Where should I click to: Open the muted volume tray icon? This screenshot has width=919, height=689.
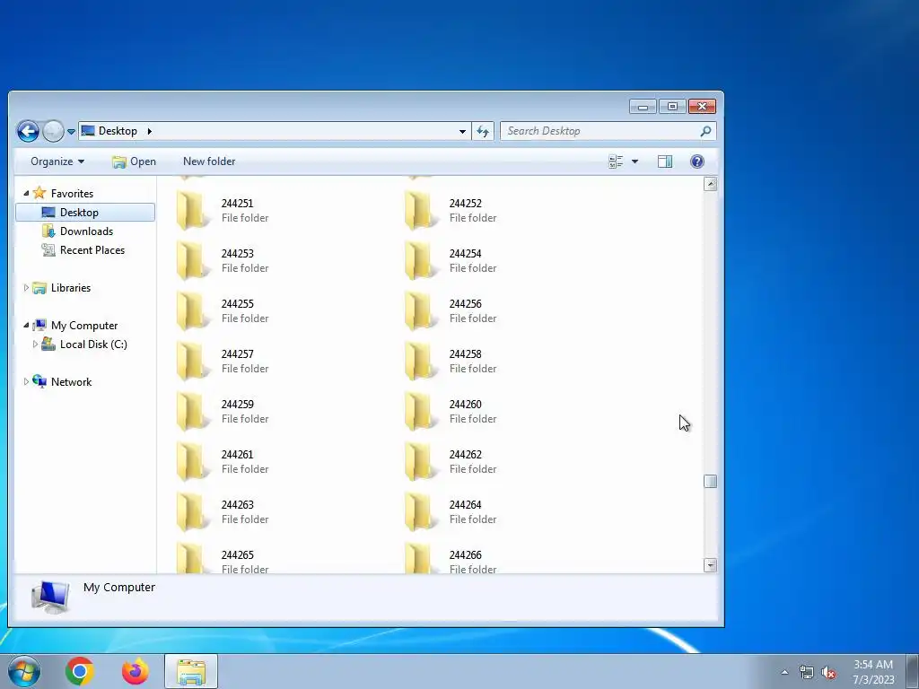(x=828, y=672)
